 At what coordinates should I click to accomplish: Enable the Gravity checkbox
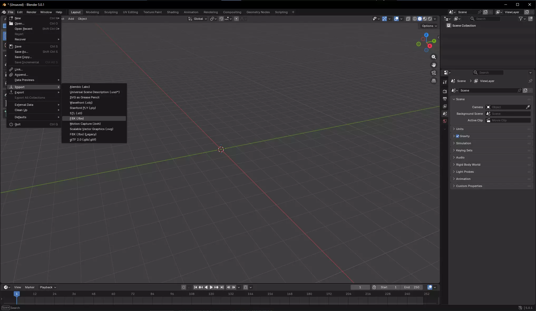[x=457, y=136]
